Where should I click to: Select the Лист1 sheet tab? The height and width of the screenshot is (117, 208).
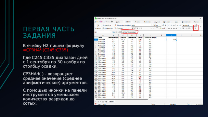(x=111, y=102)
